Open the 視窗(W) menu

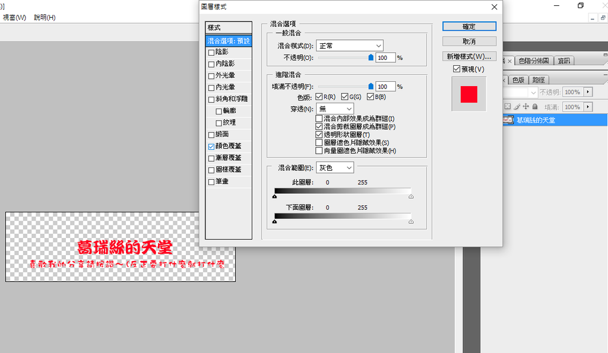pos(13,17)
